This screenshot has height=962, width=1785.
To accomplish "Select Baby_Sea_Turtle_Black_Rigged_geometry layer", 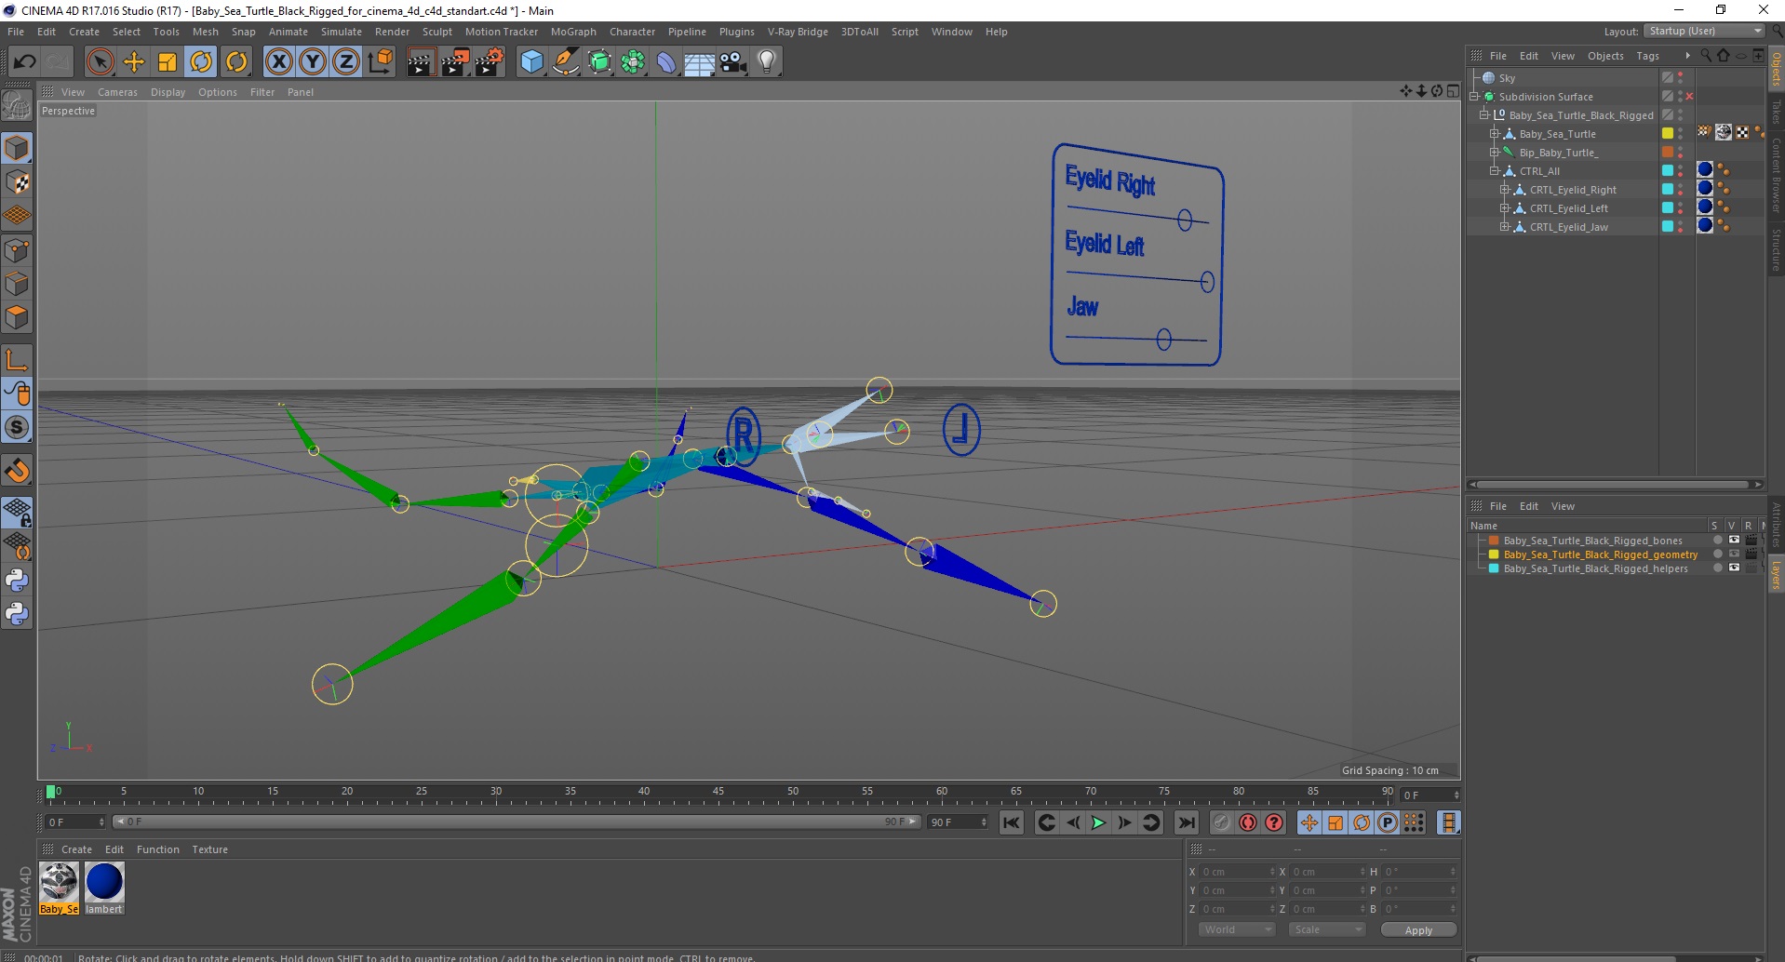I will coord(1600,554).
